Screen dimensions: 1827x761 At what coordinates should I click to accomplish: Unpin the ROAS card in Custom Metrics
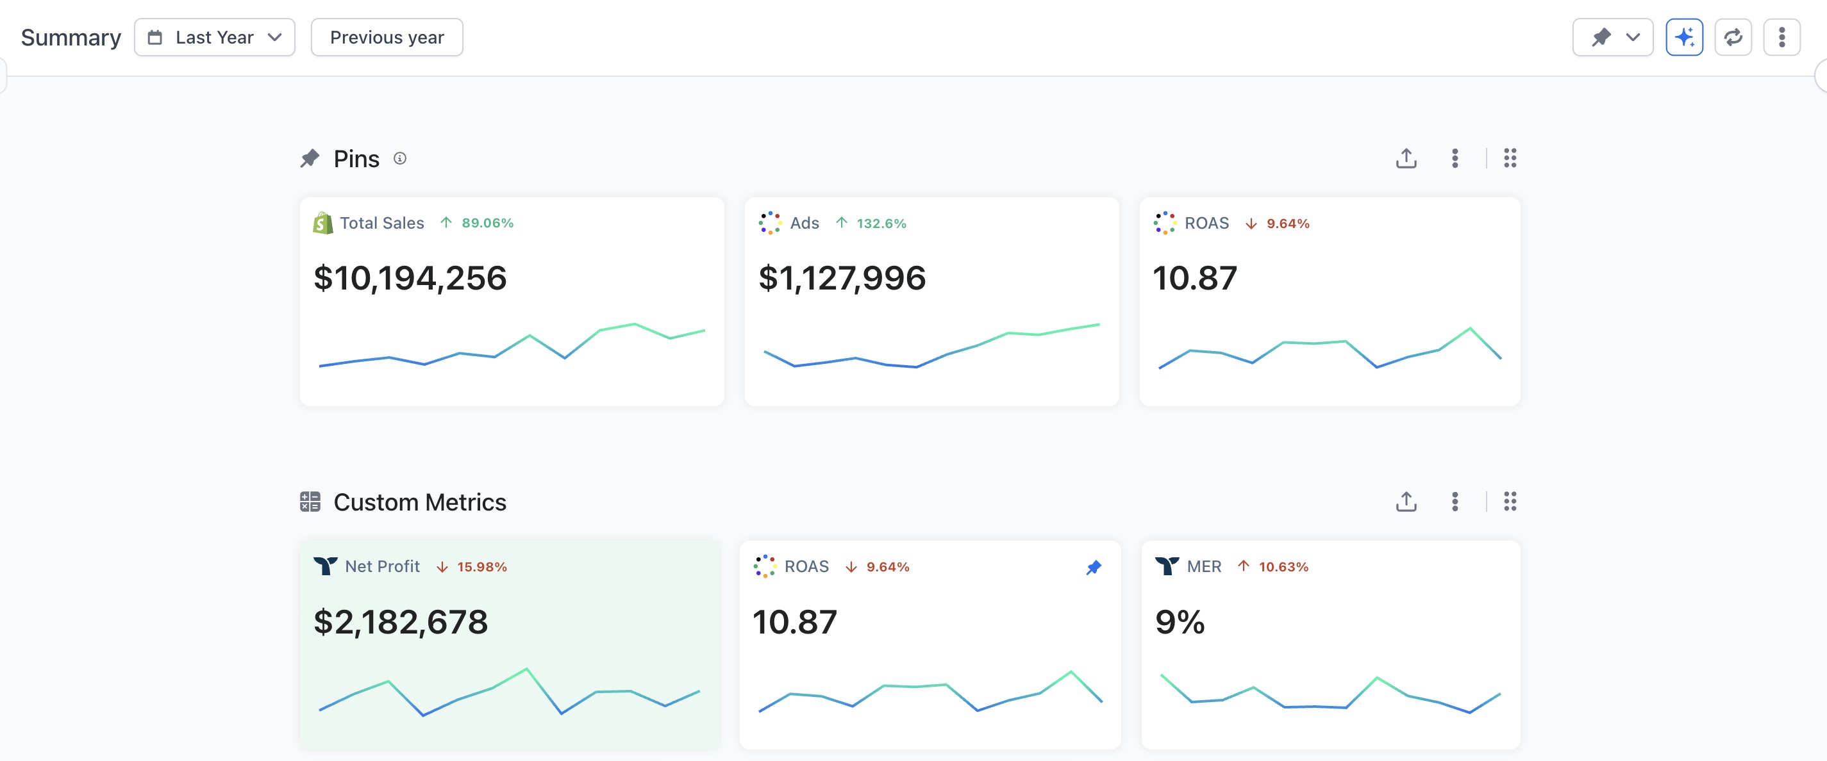point(1094,568)
